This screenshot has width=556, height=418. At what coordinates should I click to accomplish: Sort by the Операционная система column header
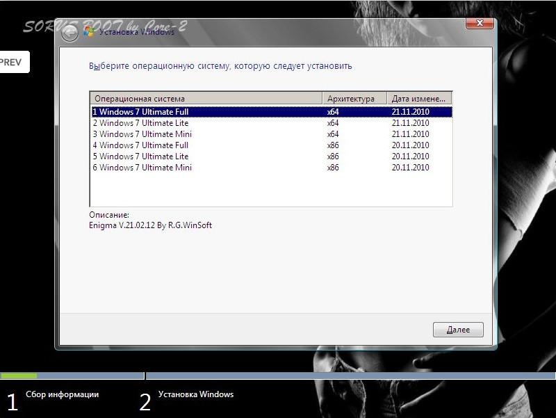click(x=206, y=98)
